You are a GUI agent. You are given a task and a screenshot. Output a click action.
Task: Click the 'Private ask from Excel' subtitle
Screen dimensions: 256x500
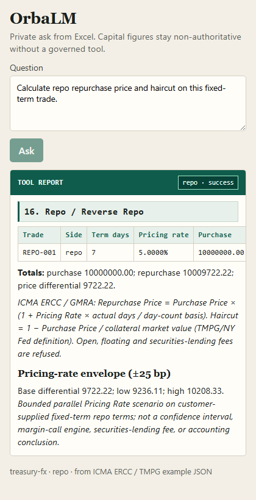(x=126, y=43)
